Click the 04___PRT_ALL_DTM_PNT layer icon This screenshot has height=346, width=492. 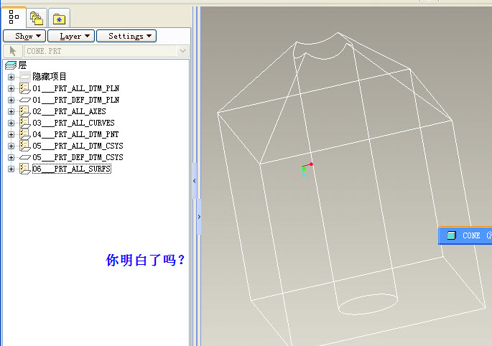tap(25, 134)
